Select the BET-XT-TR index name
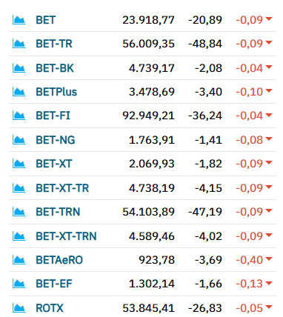 (x=62, y=188)
